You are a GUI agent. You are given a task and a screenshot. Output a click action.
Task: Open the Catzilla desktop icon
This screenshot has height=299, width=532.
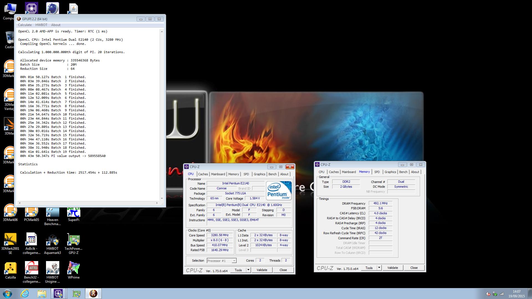click(10, 270)
